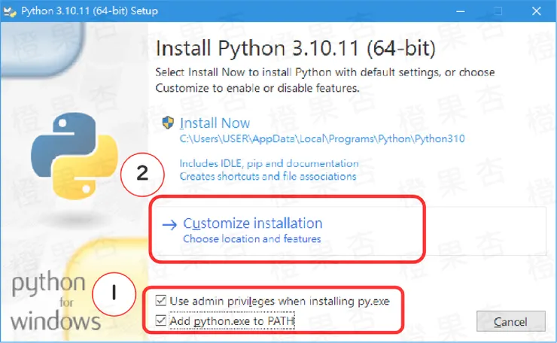557x343 pixels.
Task: Uncheck the Add python.exe to PATH box
Action: [x=160, y=322]
